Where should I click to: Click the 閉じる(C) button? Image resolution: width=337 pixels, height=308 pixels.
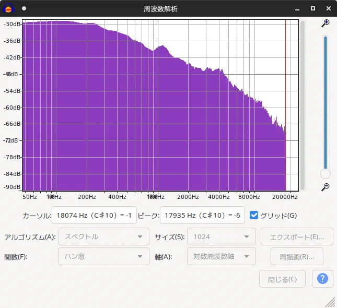tap(282, 279)
